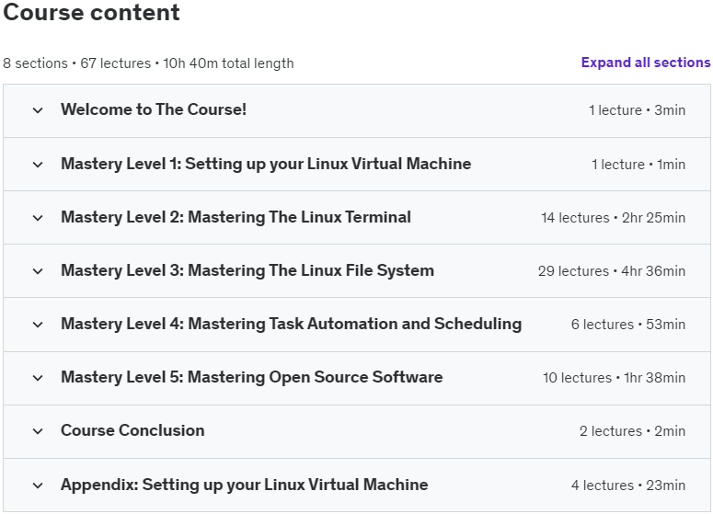713x514 pixels.
Task: Select Mastery Level 2: Mastering The Linux Terminal
Action: (236, 217)
